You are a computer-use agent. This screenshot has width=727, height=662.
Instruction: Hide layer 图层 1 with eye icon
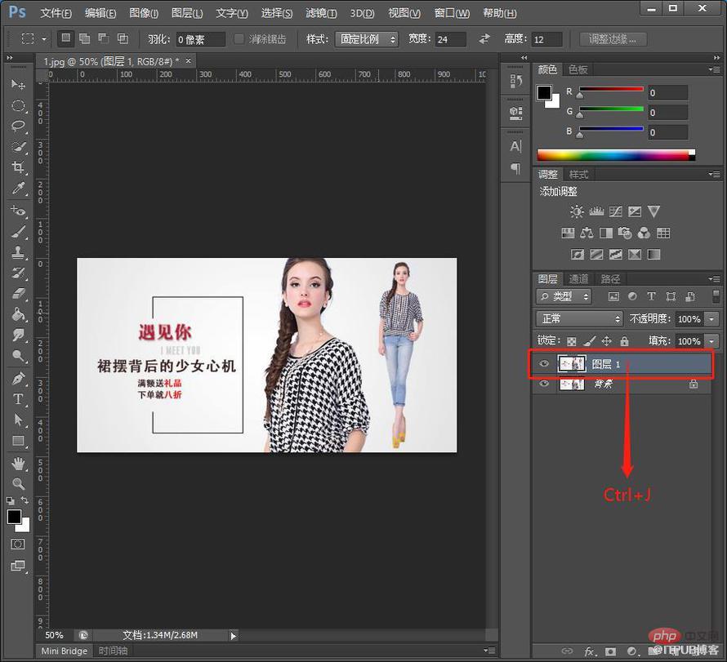(544, 364)
